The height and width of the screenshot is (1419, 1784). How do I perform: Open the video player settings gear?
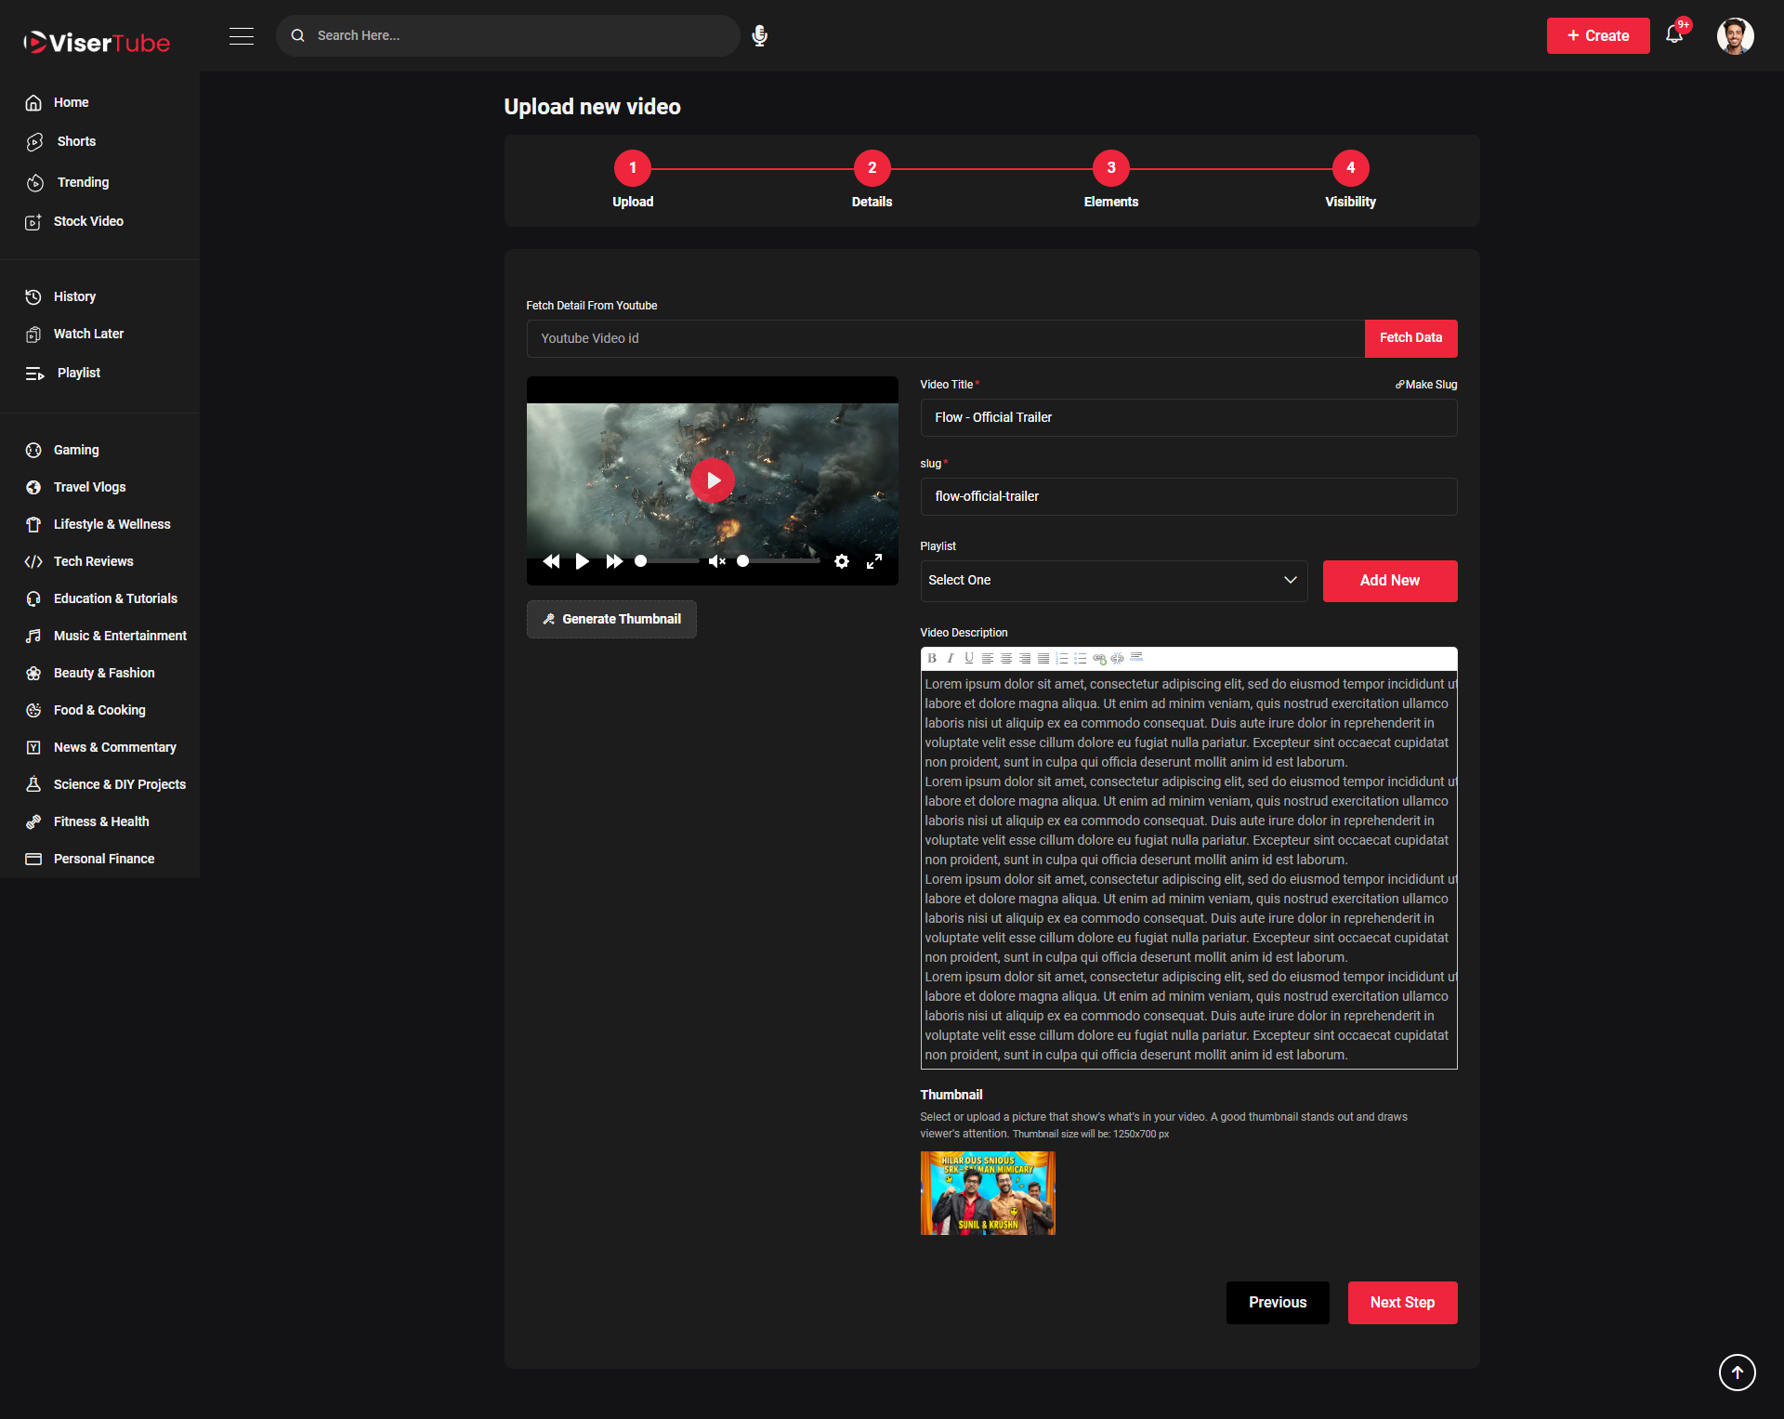pyautogui.click(x=842, y=561)
